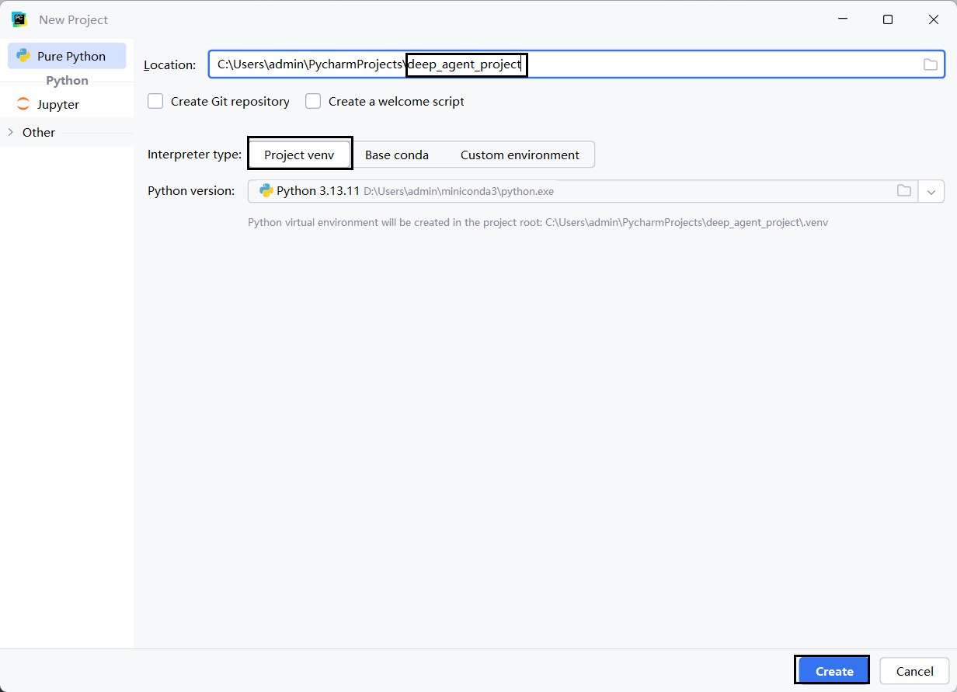Maximize the New Project window
Image resolution: width=957 pixels, height=692 pixels.
[888, 19]
